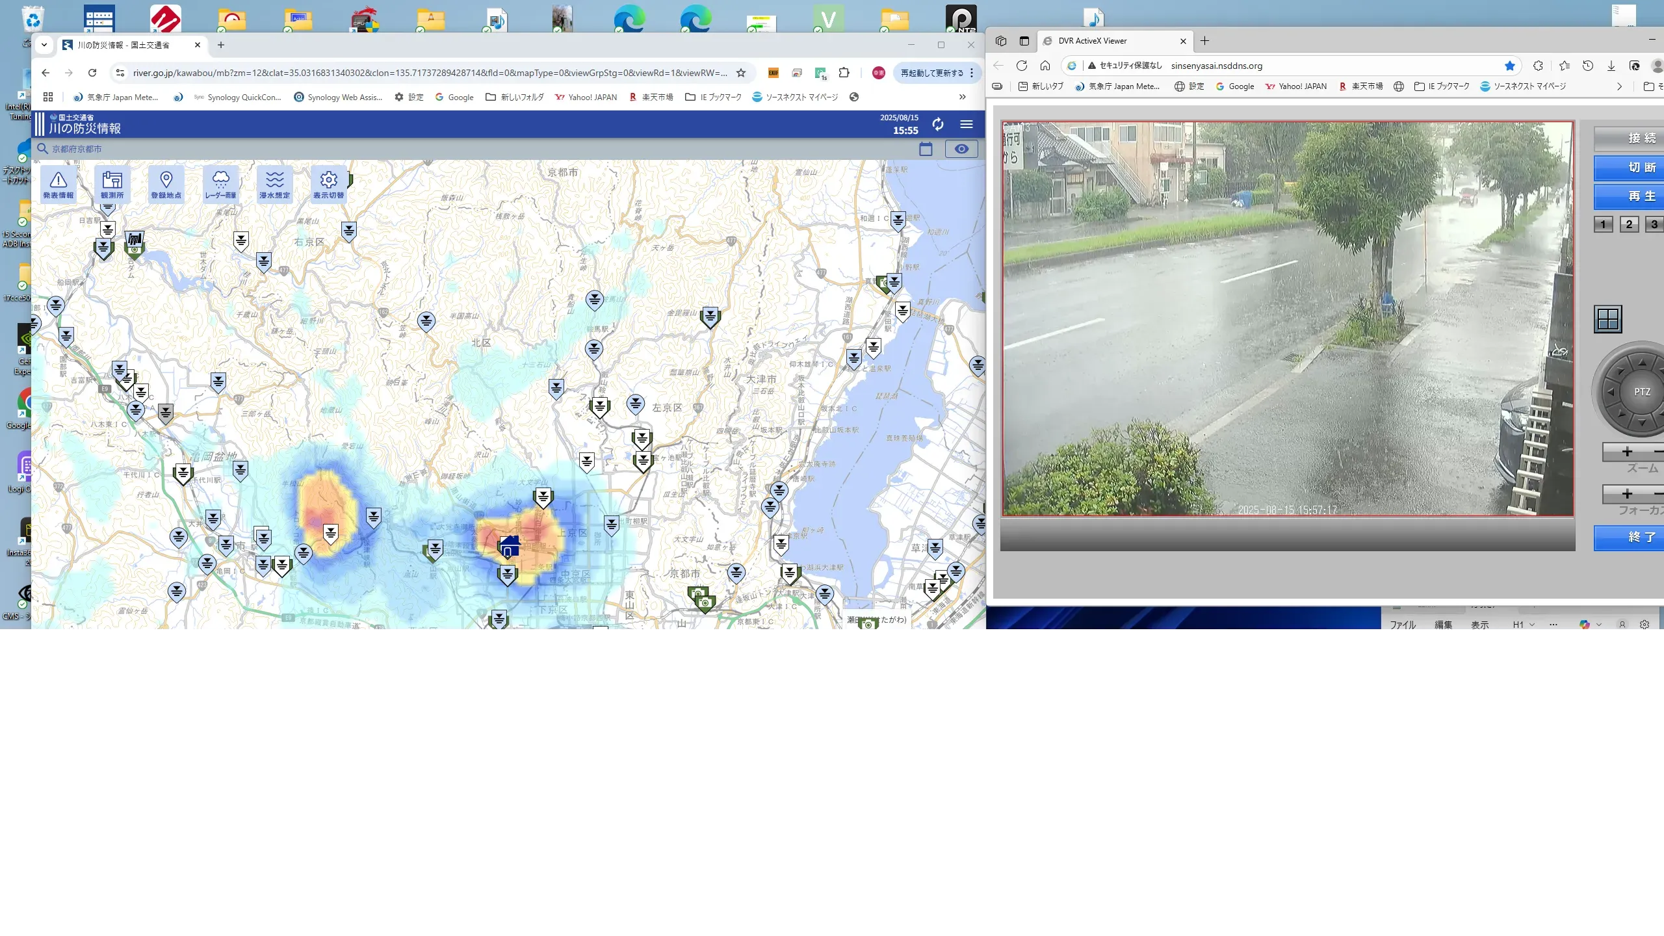
Task: Expand hidden bookmarks chevron in Chrome
Action: (962, 97)
